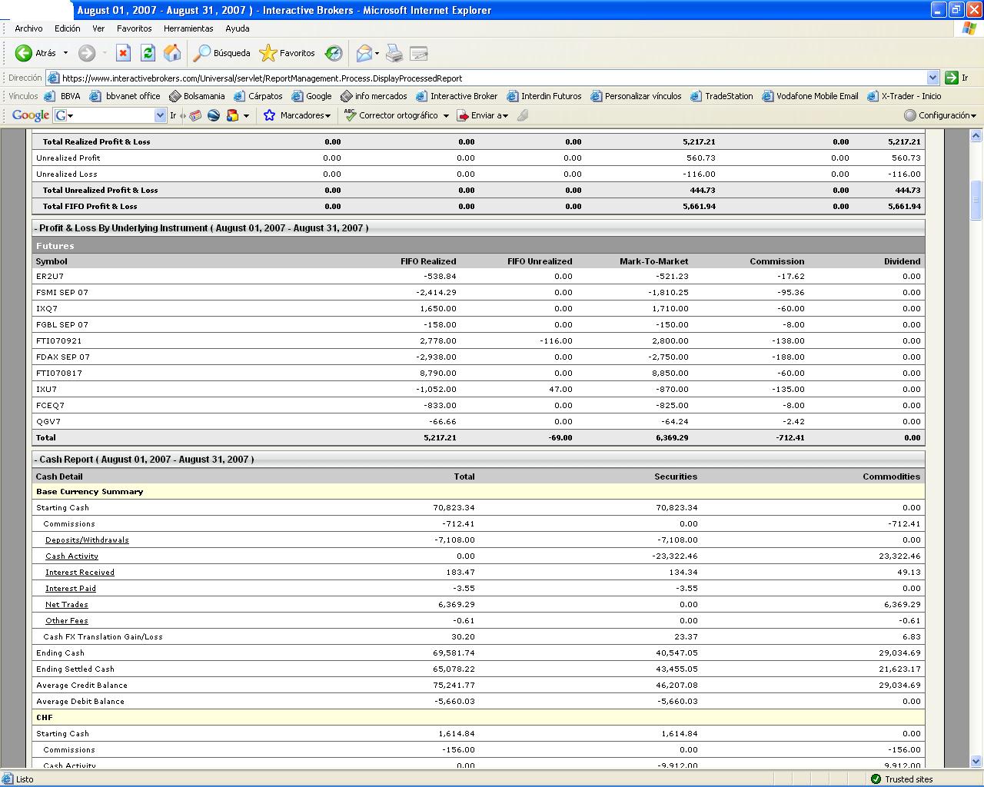984x787 pixels.
Task: Open the Marcadores dropdown
Action: click(x=304, y=115)
